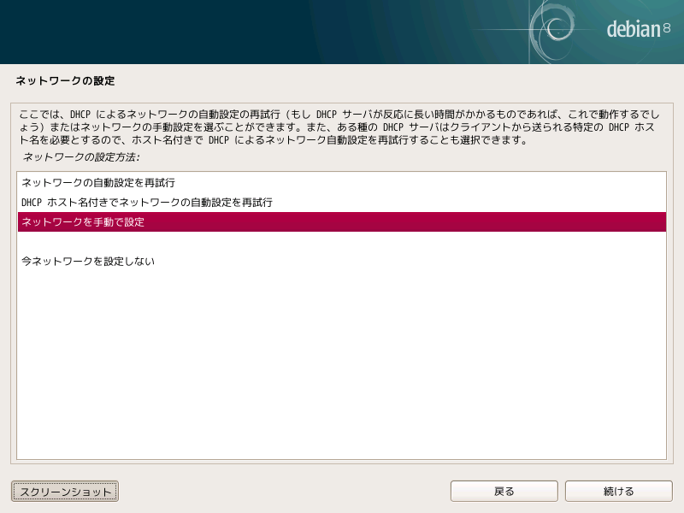Image resolution: width=684 pixels, height=513 pixels.
Task: Capture the screen with the screenshot button
Action: 63,491
